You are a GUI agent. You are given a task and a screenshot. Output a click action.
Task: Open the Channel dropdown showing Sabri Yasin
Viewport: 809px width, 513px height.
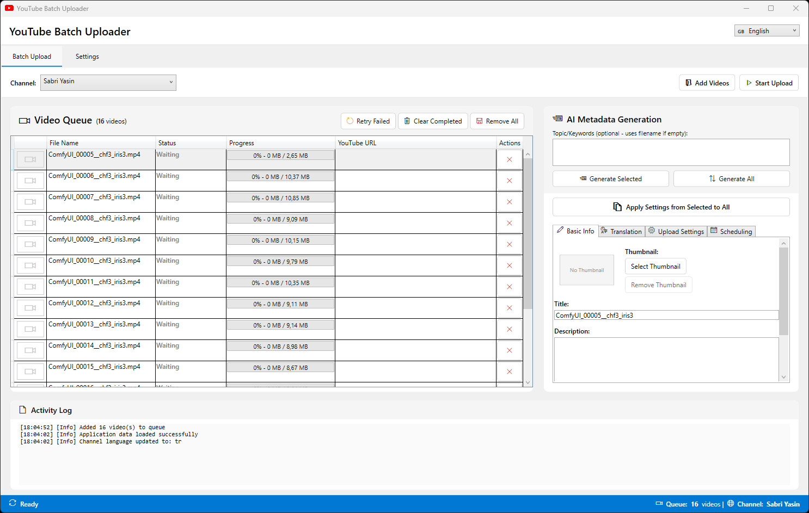(x=108, y=83)
